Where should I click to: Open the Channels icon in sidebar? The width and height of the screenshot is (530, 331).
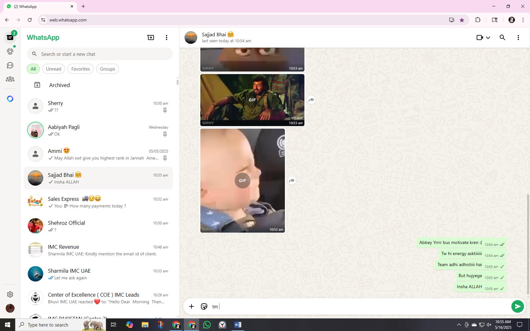coord(10,65)
